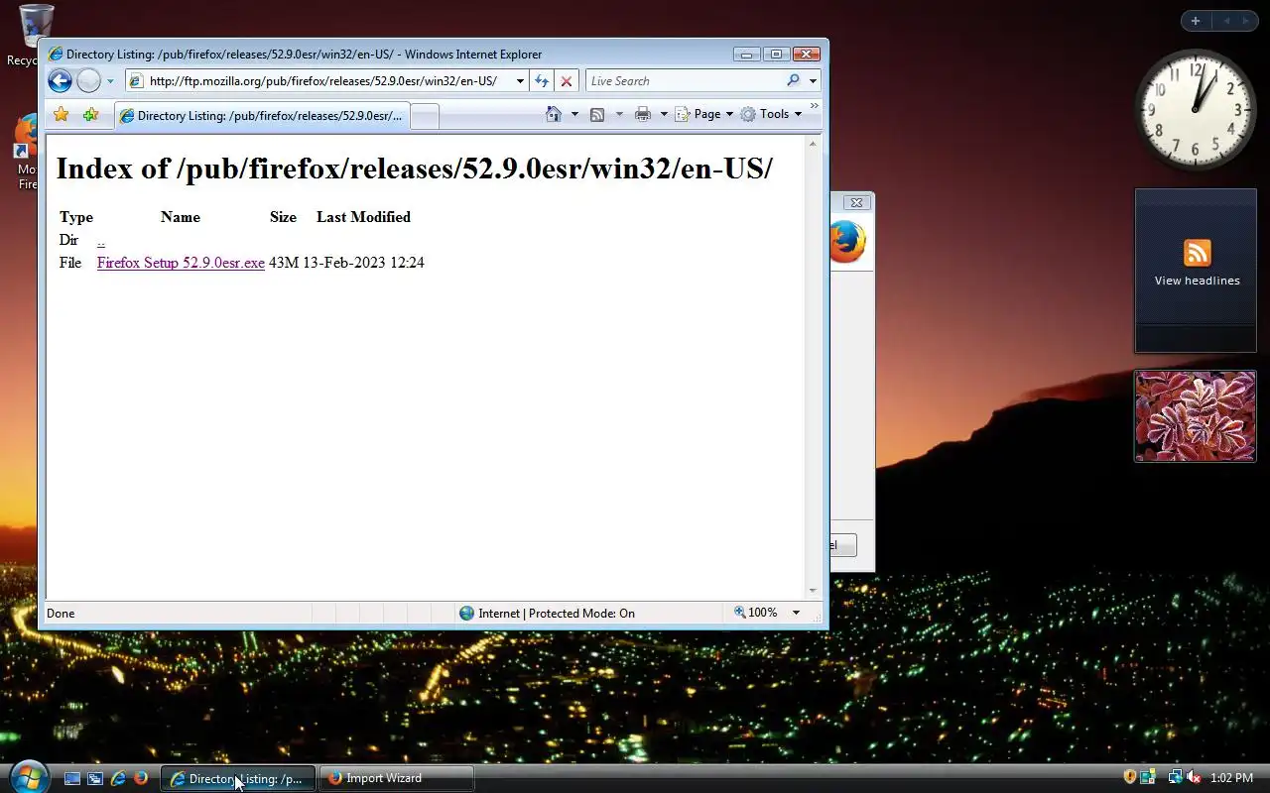Click the 'Done' status bar text
The image size is (1270, 793).
pos(61,614)
